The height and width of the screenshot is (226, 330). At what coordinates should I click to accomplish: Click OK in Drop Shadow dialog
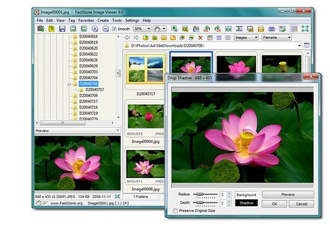274,204
